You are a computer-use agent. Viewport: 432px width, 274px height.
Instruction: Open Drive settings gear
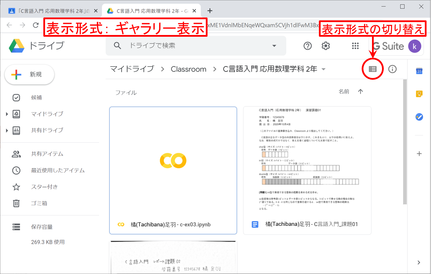tap(326, 46)
